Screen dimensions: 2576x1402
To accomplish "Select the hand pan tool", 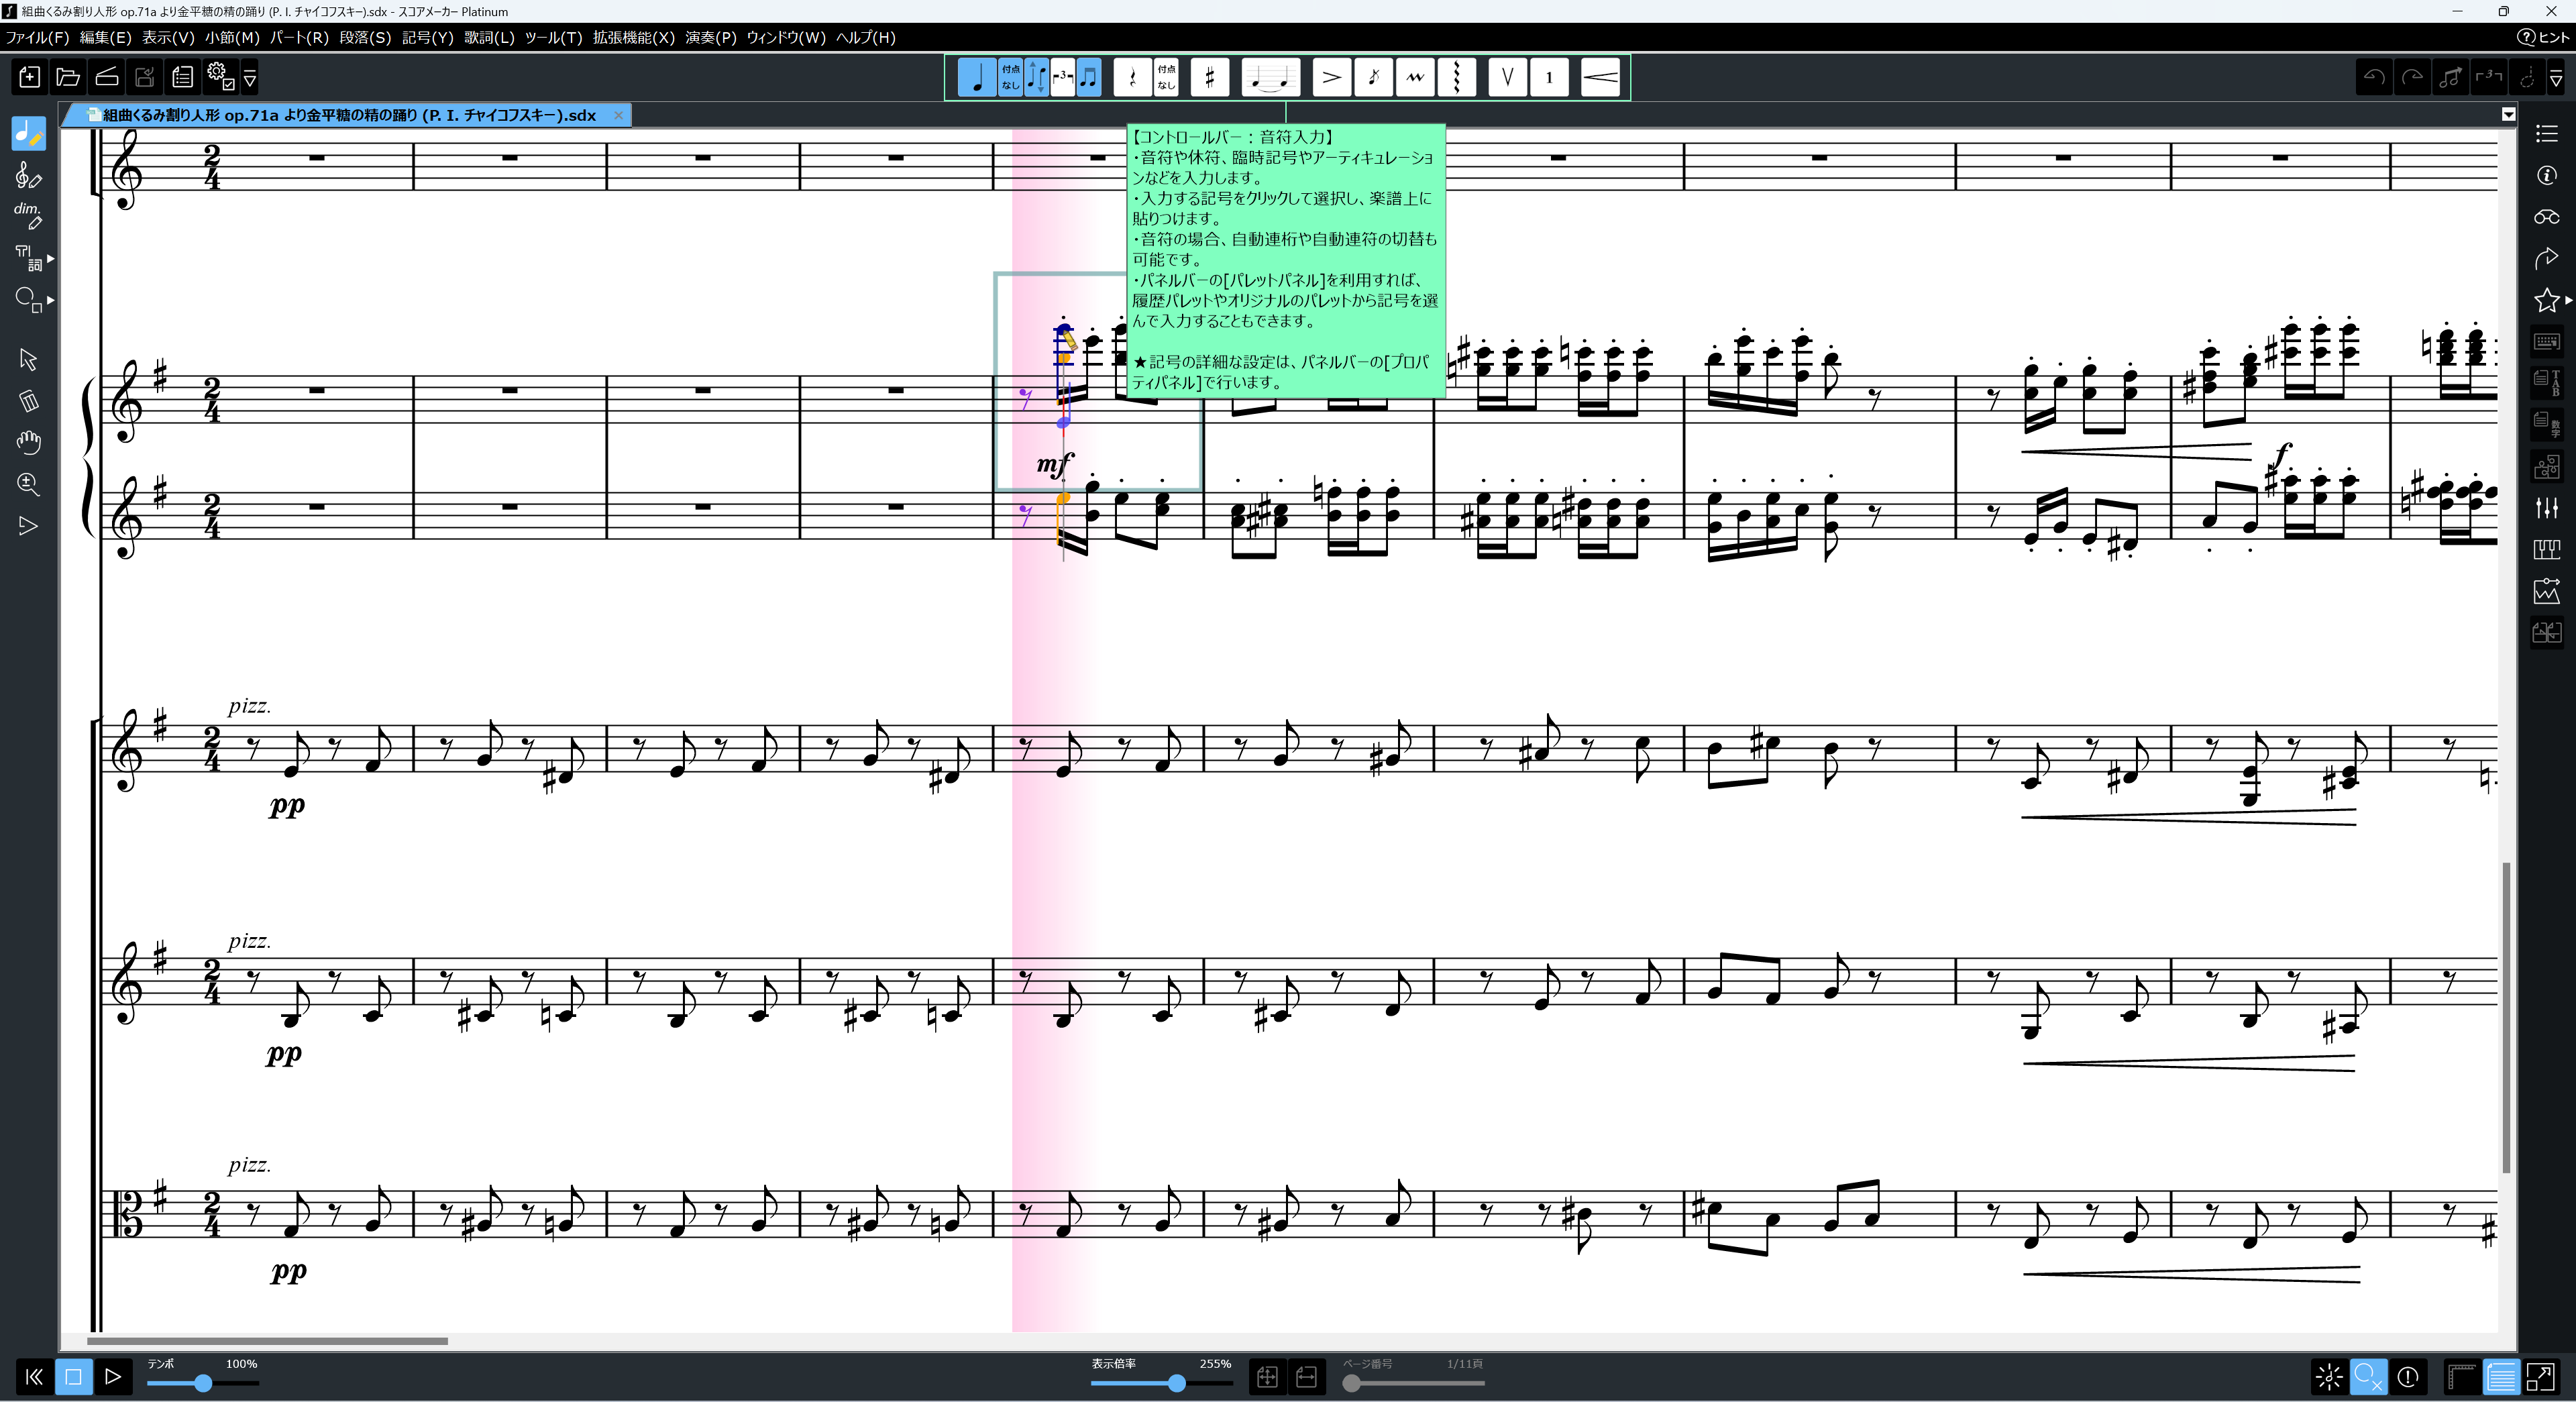I will coord(28,442).
